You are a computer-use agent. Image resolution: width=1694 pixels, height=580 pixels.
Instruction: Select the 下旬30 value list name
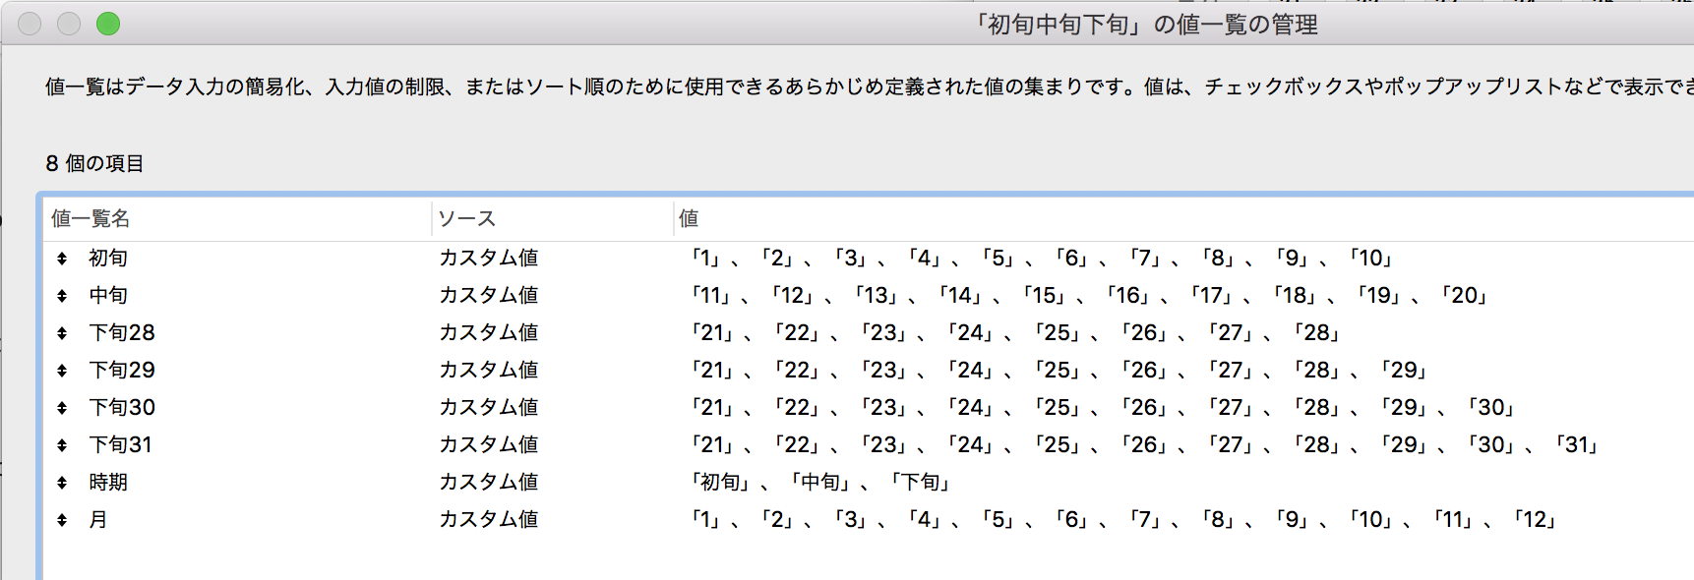point(122,407)
